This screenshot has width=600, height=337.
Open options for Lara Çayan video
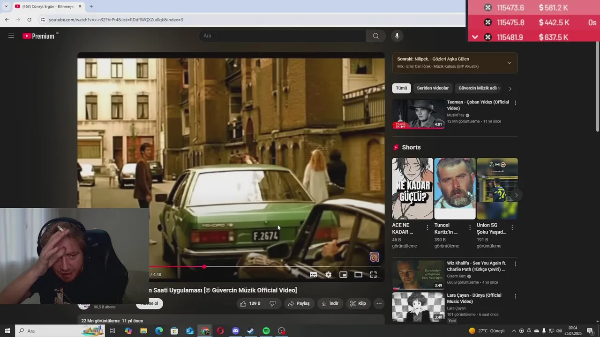click(515, 296)
